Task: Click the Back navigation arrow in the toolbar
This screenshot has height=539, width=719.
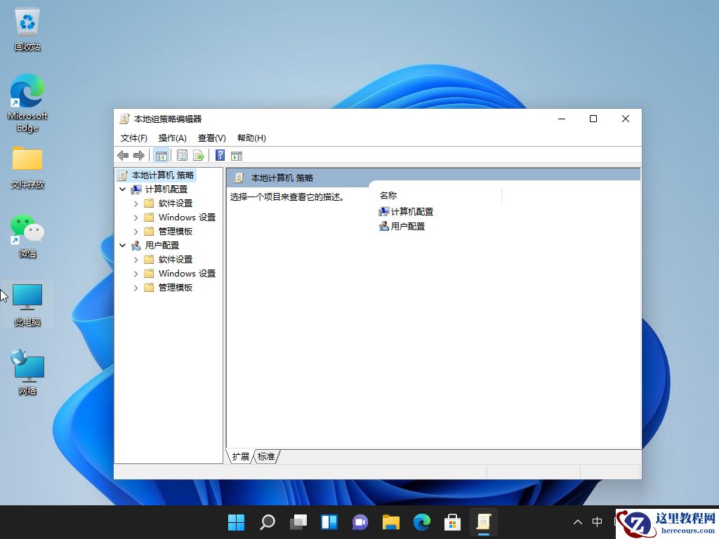Action: [122, 155]
